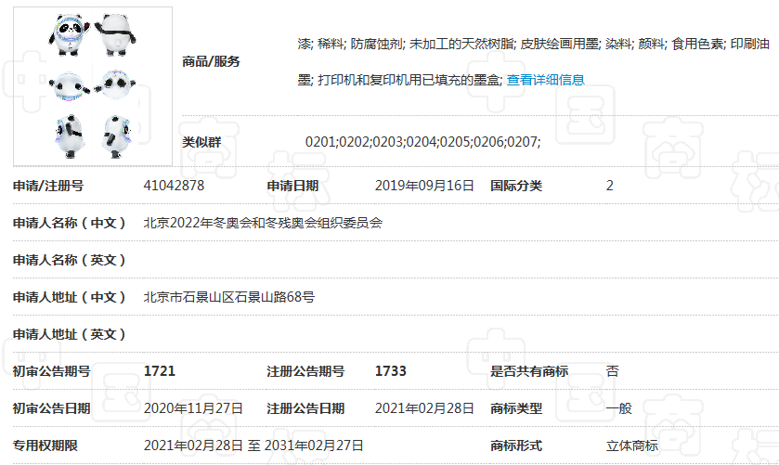779x465 pixels.
Task: Click the 注册公告期号 label
Action: [x=305, y=371]
